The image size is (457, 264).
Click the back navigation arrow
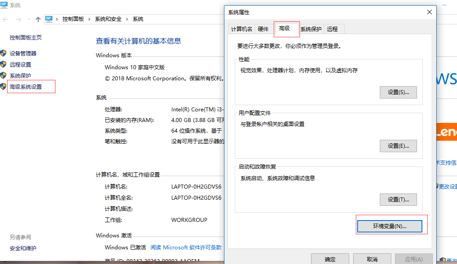pyautogui.click(x=5, y=19)
